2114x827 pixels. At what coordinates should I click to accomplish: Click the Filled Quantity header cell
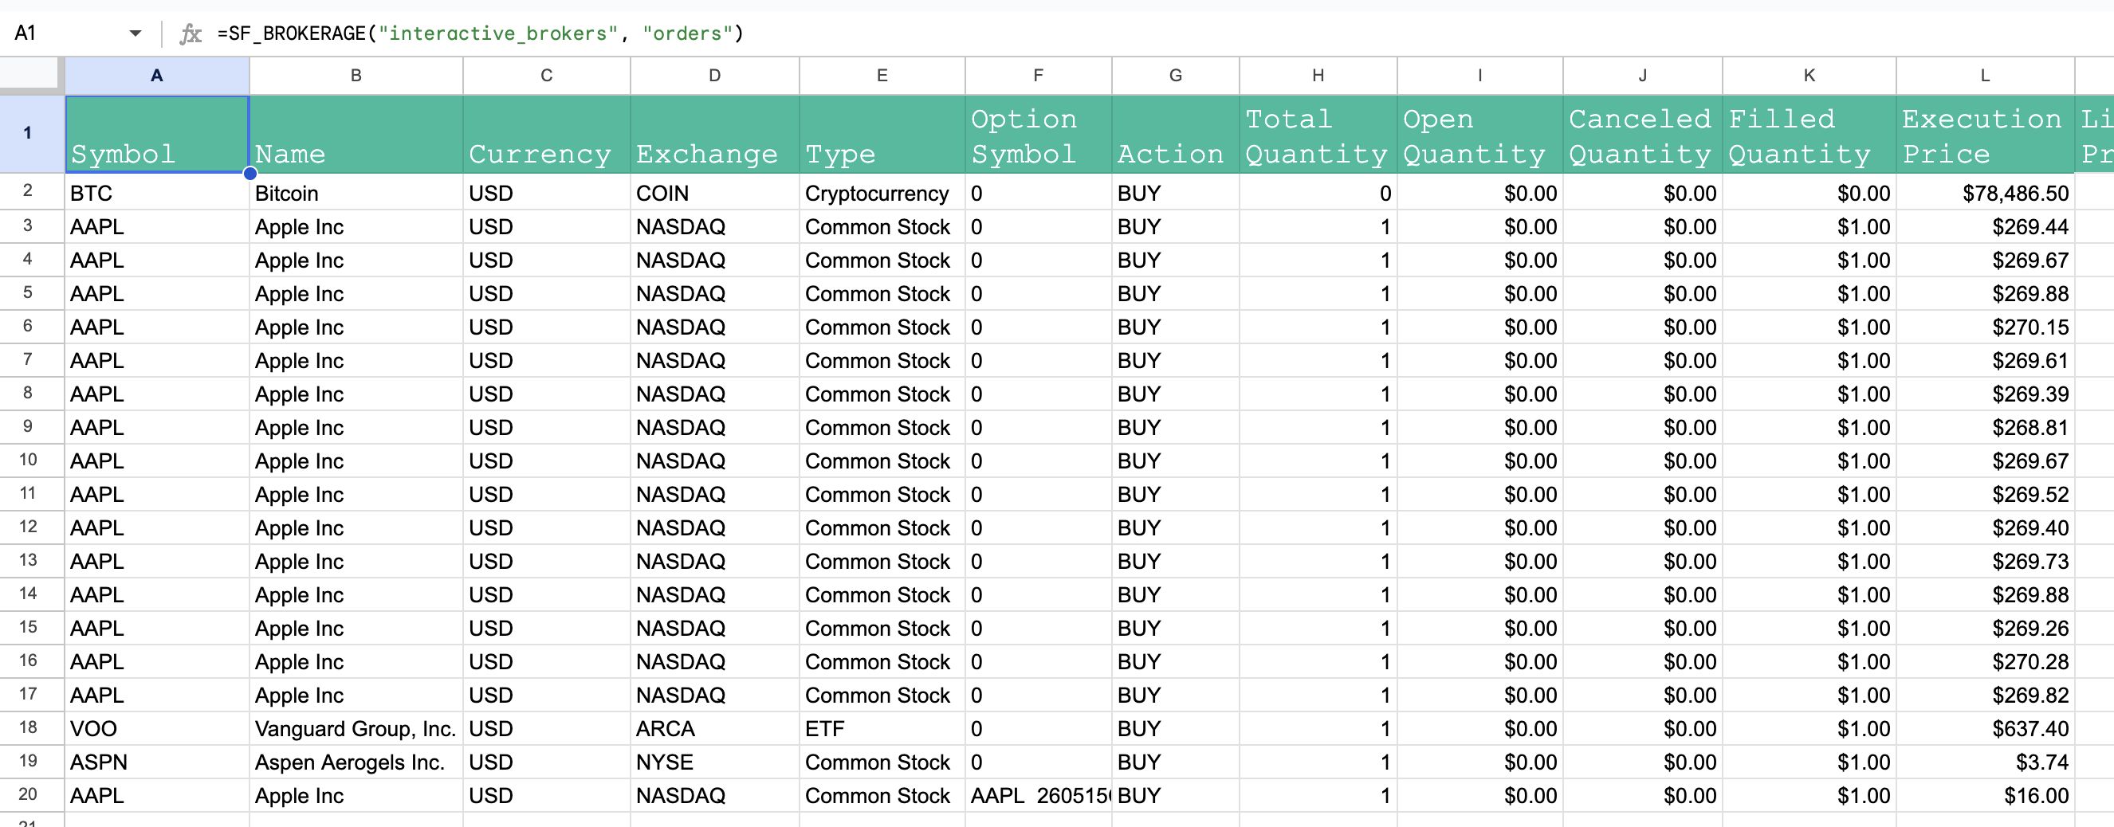[x=1809, y=135]
